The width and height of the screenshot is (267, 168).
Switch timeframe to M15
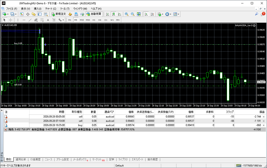tap(82, 20)
